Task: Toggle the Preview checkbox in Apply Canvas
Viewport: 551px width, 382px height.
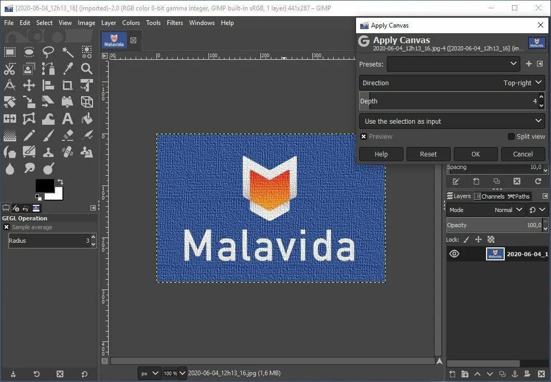Action: pyautogui.click(x=364, y=136)
